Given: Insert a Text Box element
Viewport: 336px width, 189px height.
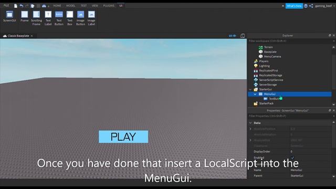Looking at the screenshot, I should coord(70,18).
